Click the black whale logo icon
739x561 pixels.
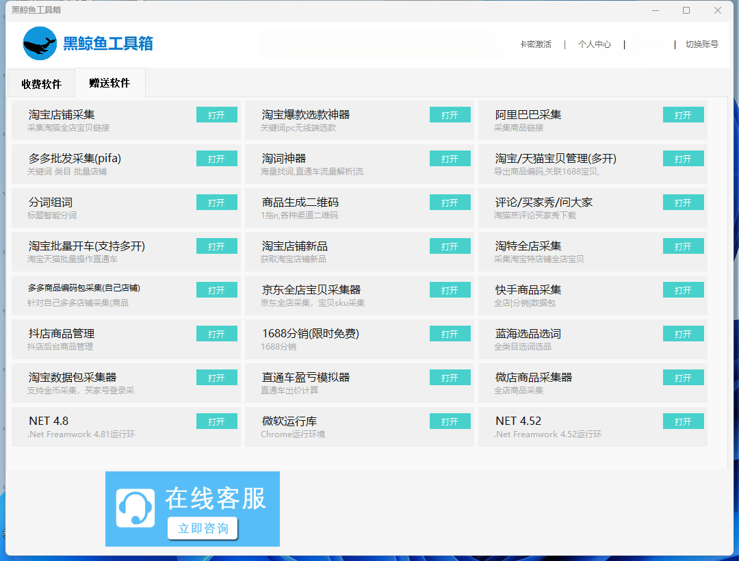pos(40,44)
